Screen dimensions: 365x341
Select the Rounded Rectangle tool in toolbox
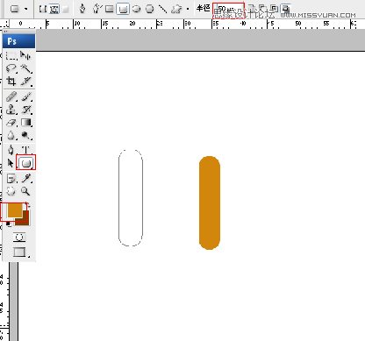(x=26, y=162)
